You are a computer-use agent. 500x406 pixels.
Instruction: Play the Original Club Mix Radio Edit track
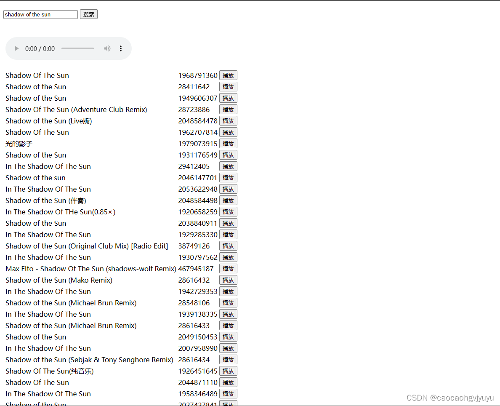[x=228, y=246]
